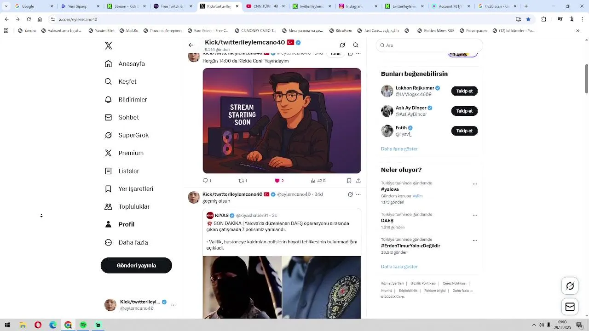Viewport: 589px width, 331px height.
Task: Click the back arrow in profile header
Action: coord(191,45)
